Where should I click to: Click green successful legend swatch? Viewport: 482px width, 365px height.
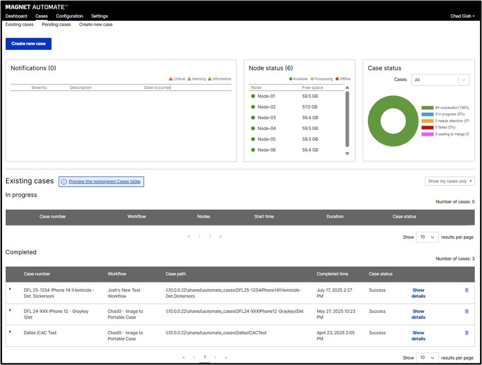pos(427,108)
